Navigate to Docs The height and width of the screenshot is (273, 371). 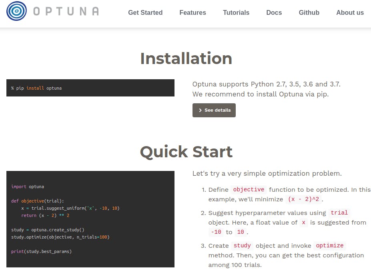point(274,13)
